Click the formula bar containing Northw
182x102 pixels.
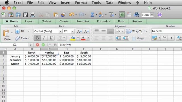click(x=120, y=45)
